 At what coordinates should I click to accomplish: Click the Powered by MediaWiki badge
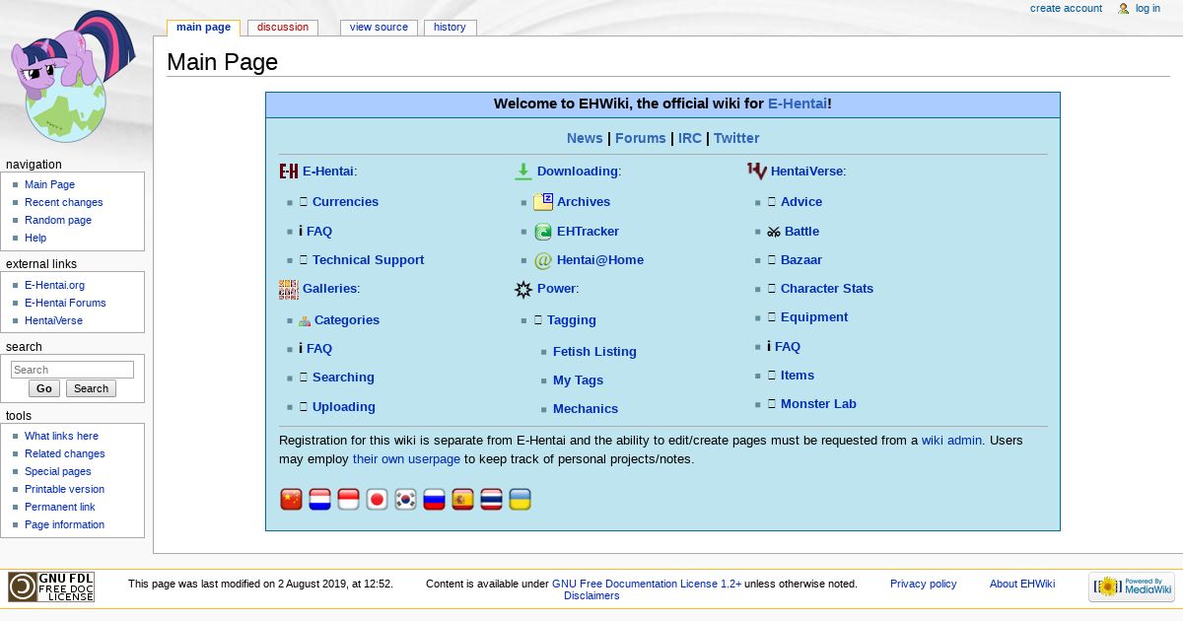[1132, 587]
